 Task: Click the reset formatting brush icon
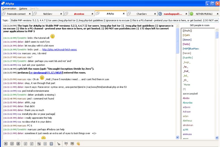coord(59,143)
